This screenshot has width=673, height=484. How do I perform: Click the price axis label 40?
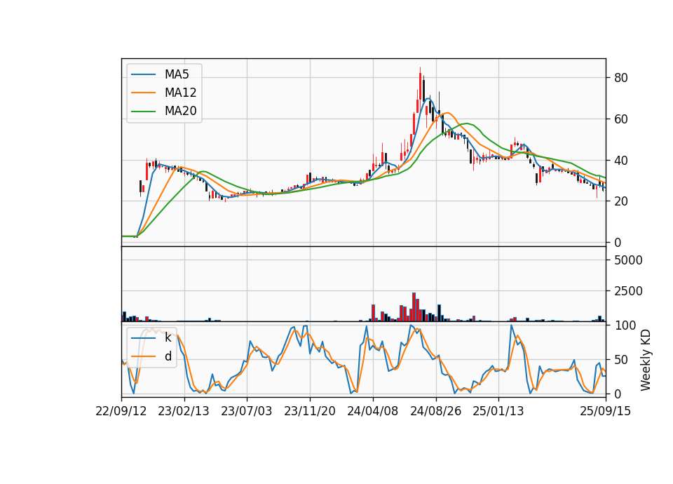pos(620,161)
